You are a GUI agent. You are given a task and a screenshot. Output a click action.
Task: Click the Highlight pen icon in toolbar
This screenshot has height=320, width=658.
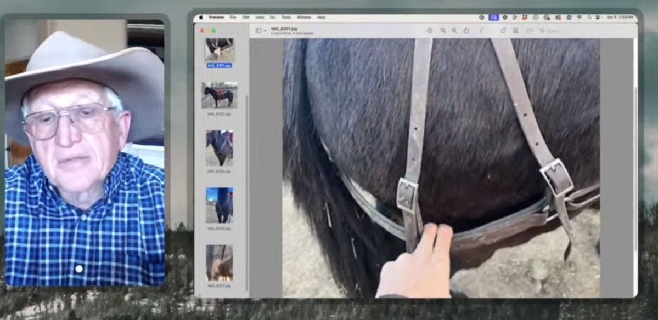481,31
